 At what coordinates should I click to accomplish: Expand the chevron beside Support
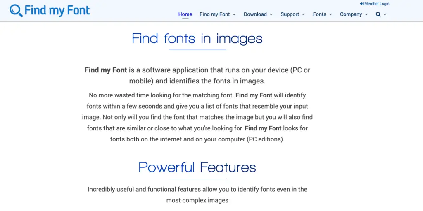pos(304,14)
